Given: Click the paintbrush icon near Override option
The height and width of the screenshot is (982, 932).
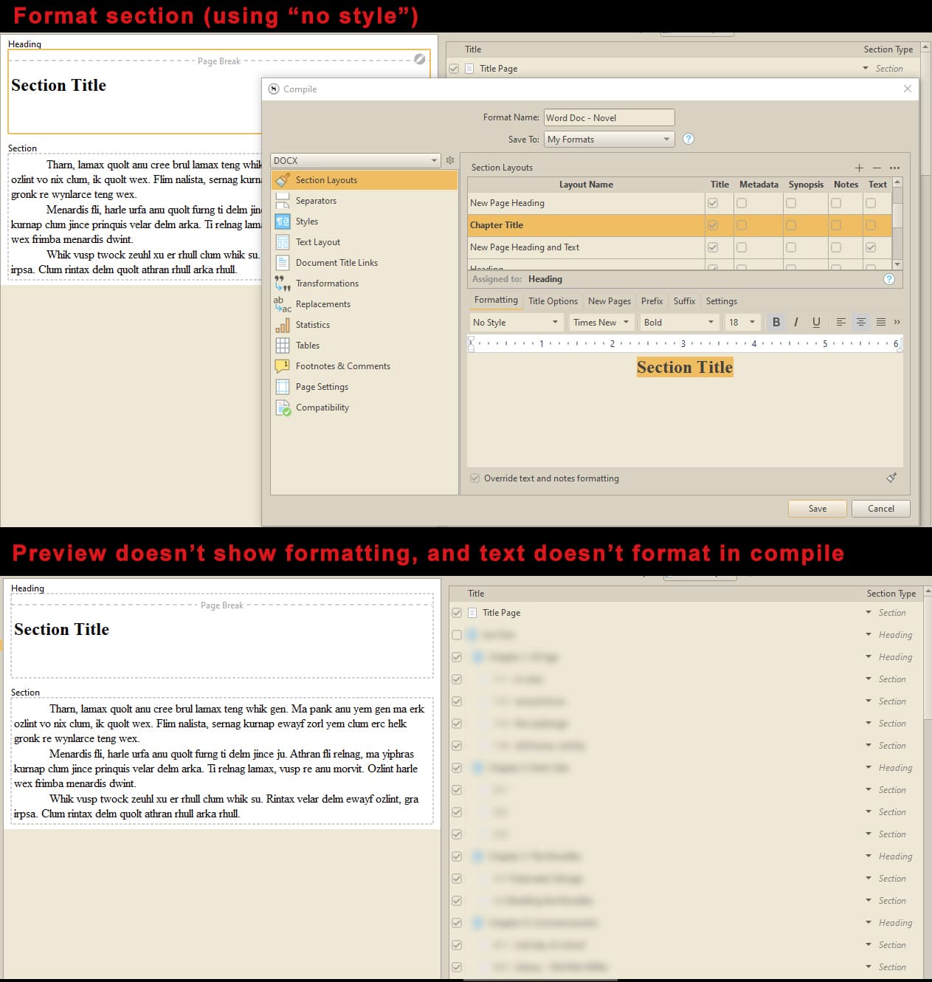Looking at the screenshot, I should pos(891,478).
